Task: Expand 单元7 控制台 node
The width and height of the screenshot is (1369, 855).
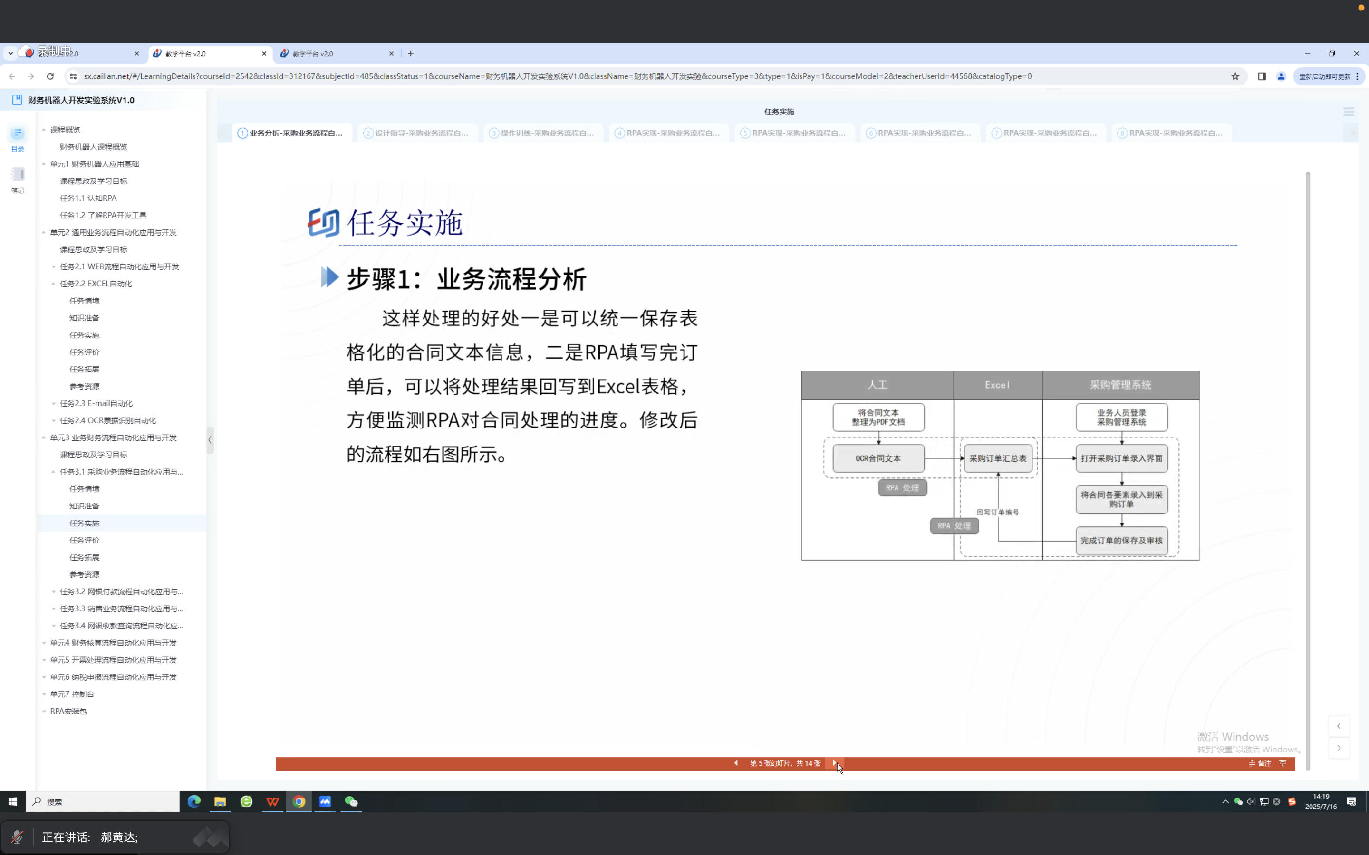Action: point(44,694)
